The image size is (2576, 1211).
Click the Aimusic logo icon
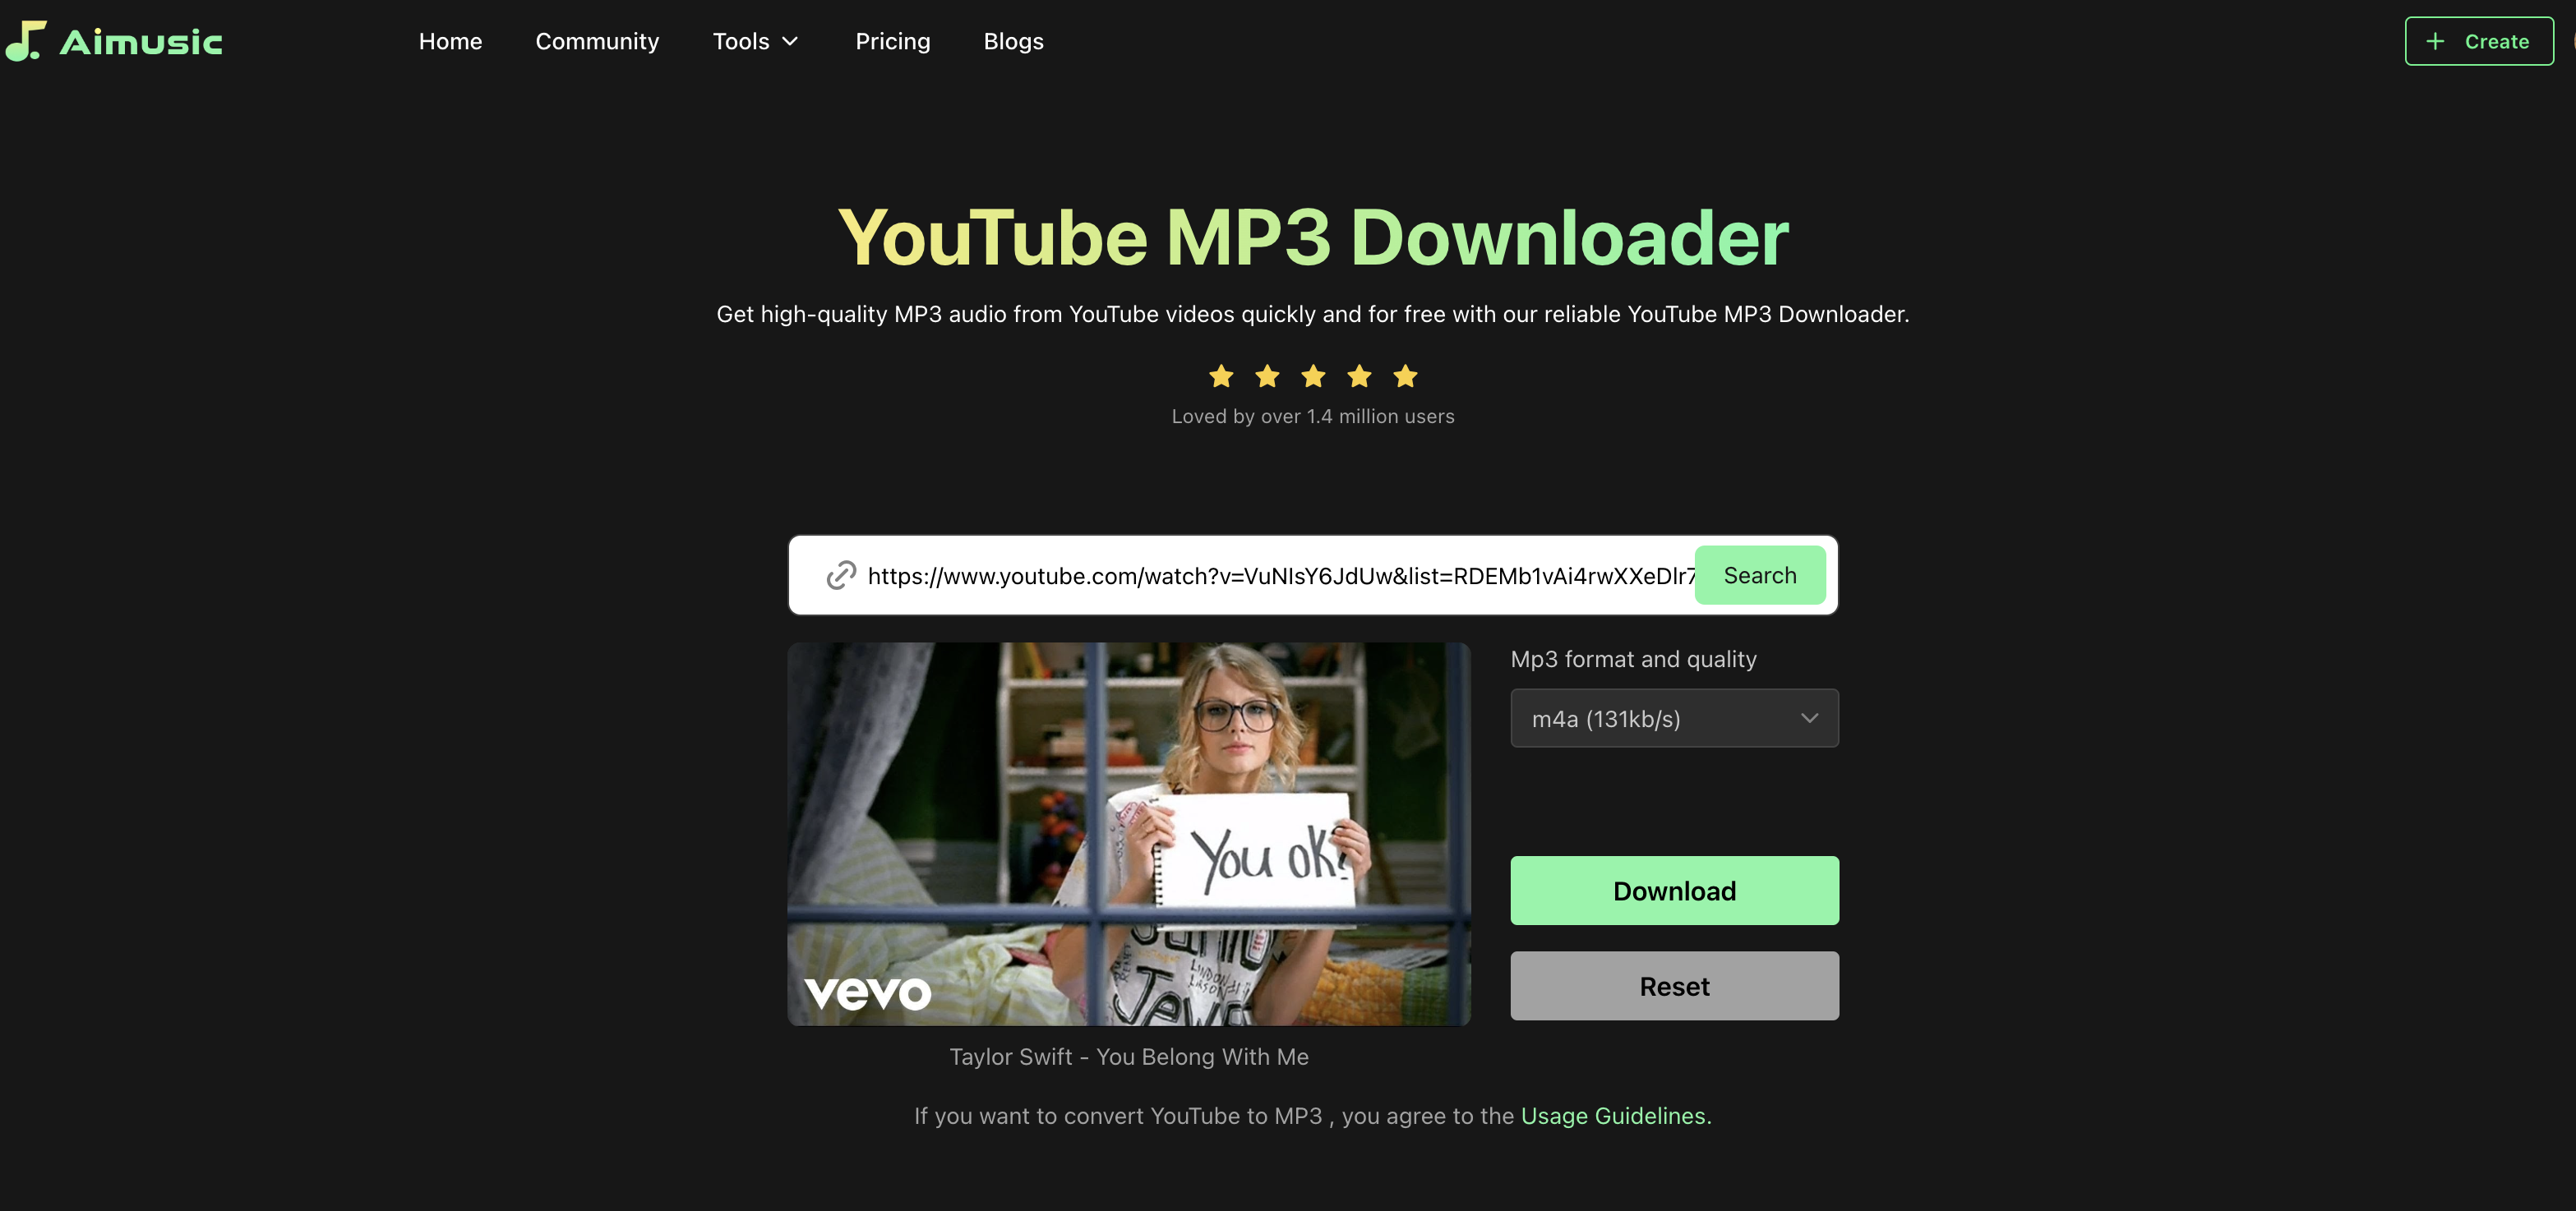coord(25,39)
